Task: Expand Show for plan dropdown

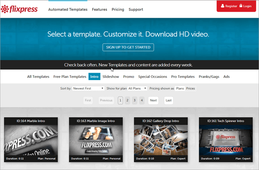Action: tap(137, 88)
